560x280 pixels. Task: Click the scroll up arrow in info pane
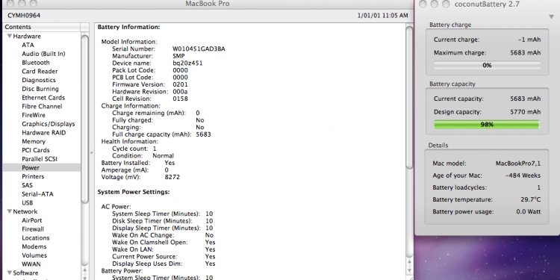(409, 263)
